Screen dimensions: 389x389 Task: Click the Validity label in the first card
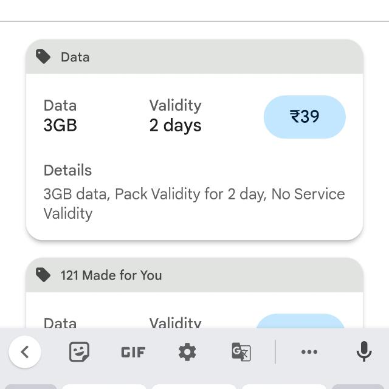pyautogui.click(x=175, y=105)
